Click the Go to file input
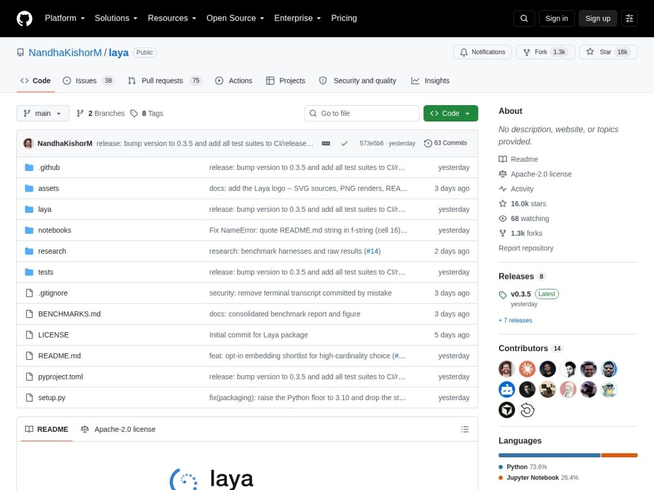Viewport: 654px width, 490px height. 362,113
